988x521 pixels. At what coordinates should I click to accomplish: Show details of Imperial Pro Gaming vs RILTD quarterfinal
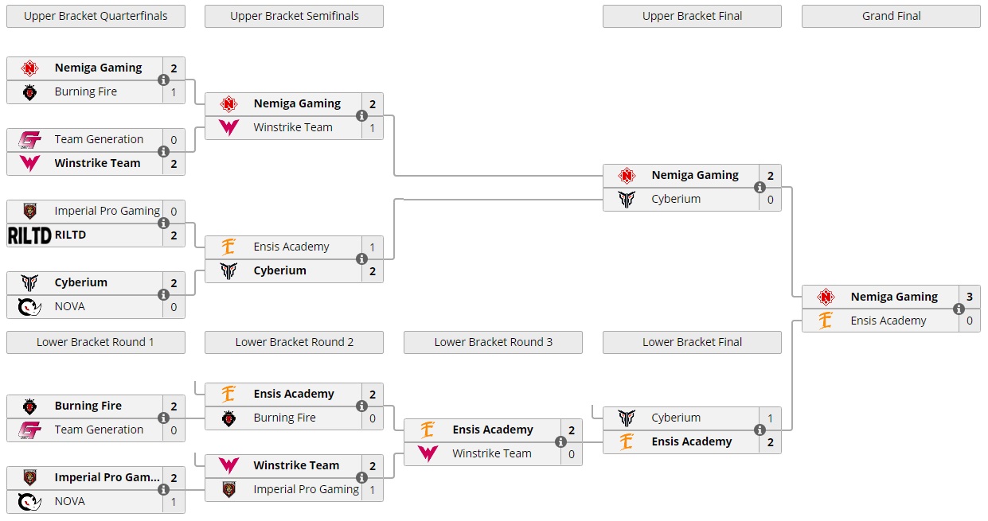pyautogui.click(x=163, y=224)
